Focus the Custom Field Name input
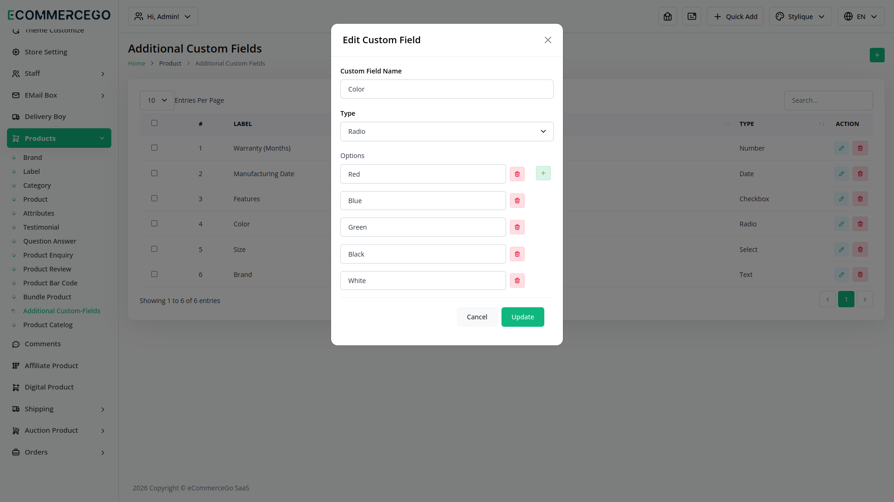 click(x=447, y=89)
